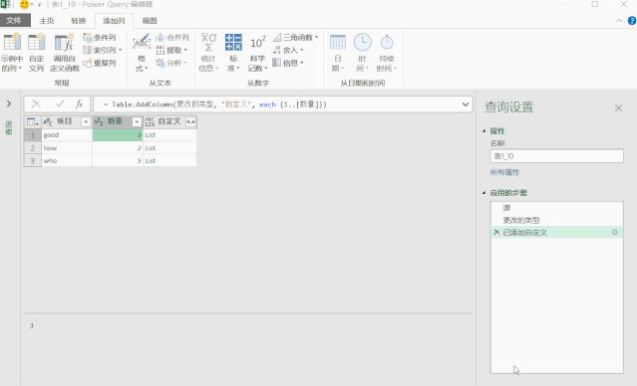
Task: Open settings gear of 已添加自定义 step
Action: click(x=615, y=233)
